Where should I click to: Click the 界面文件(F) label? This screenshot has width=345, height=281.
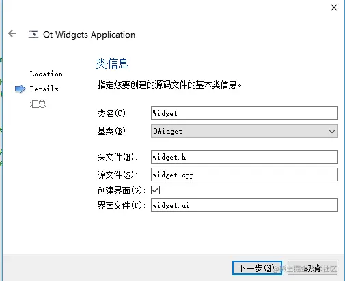coord(122,205)
